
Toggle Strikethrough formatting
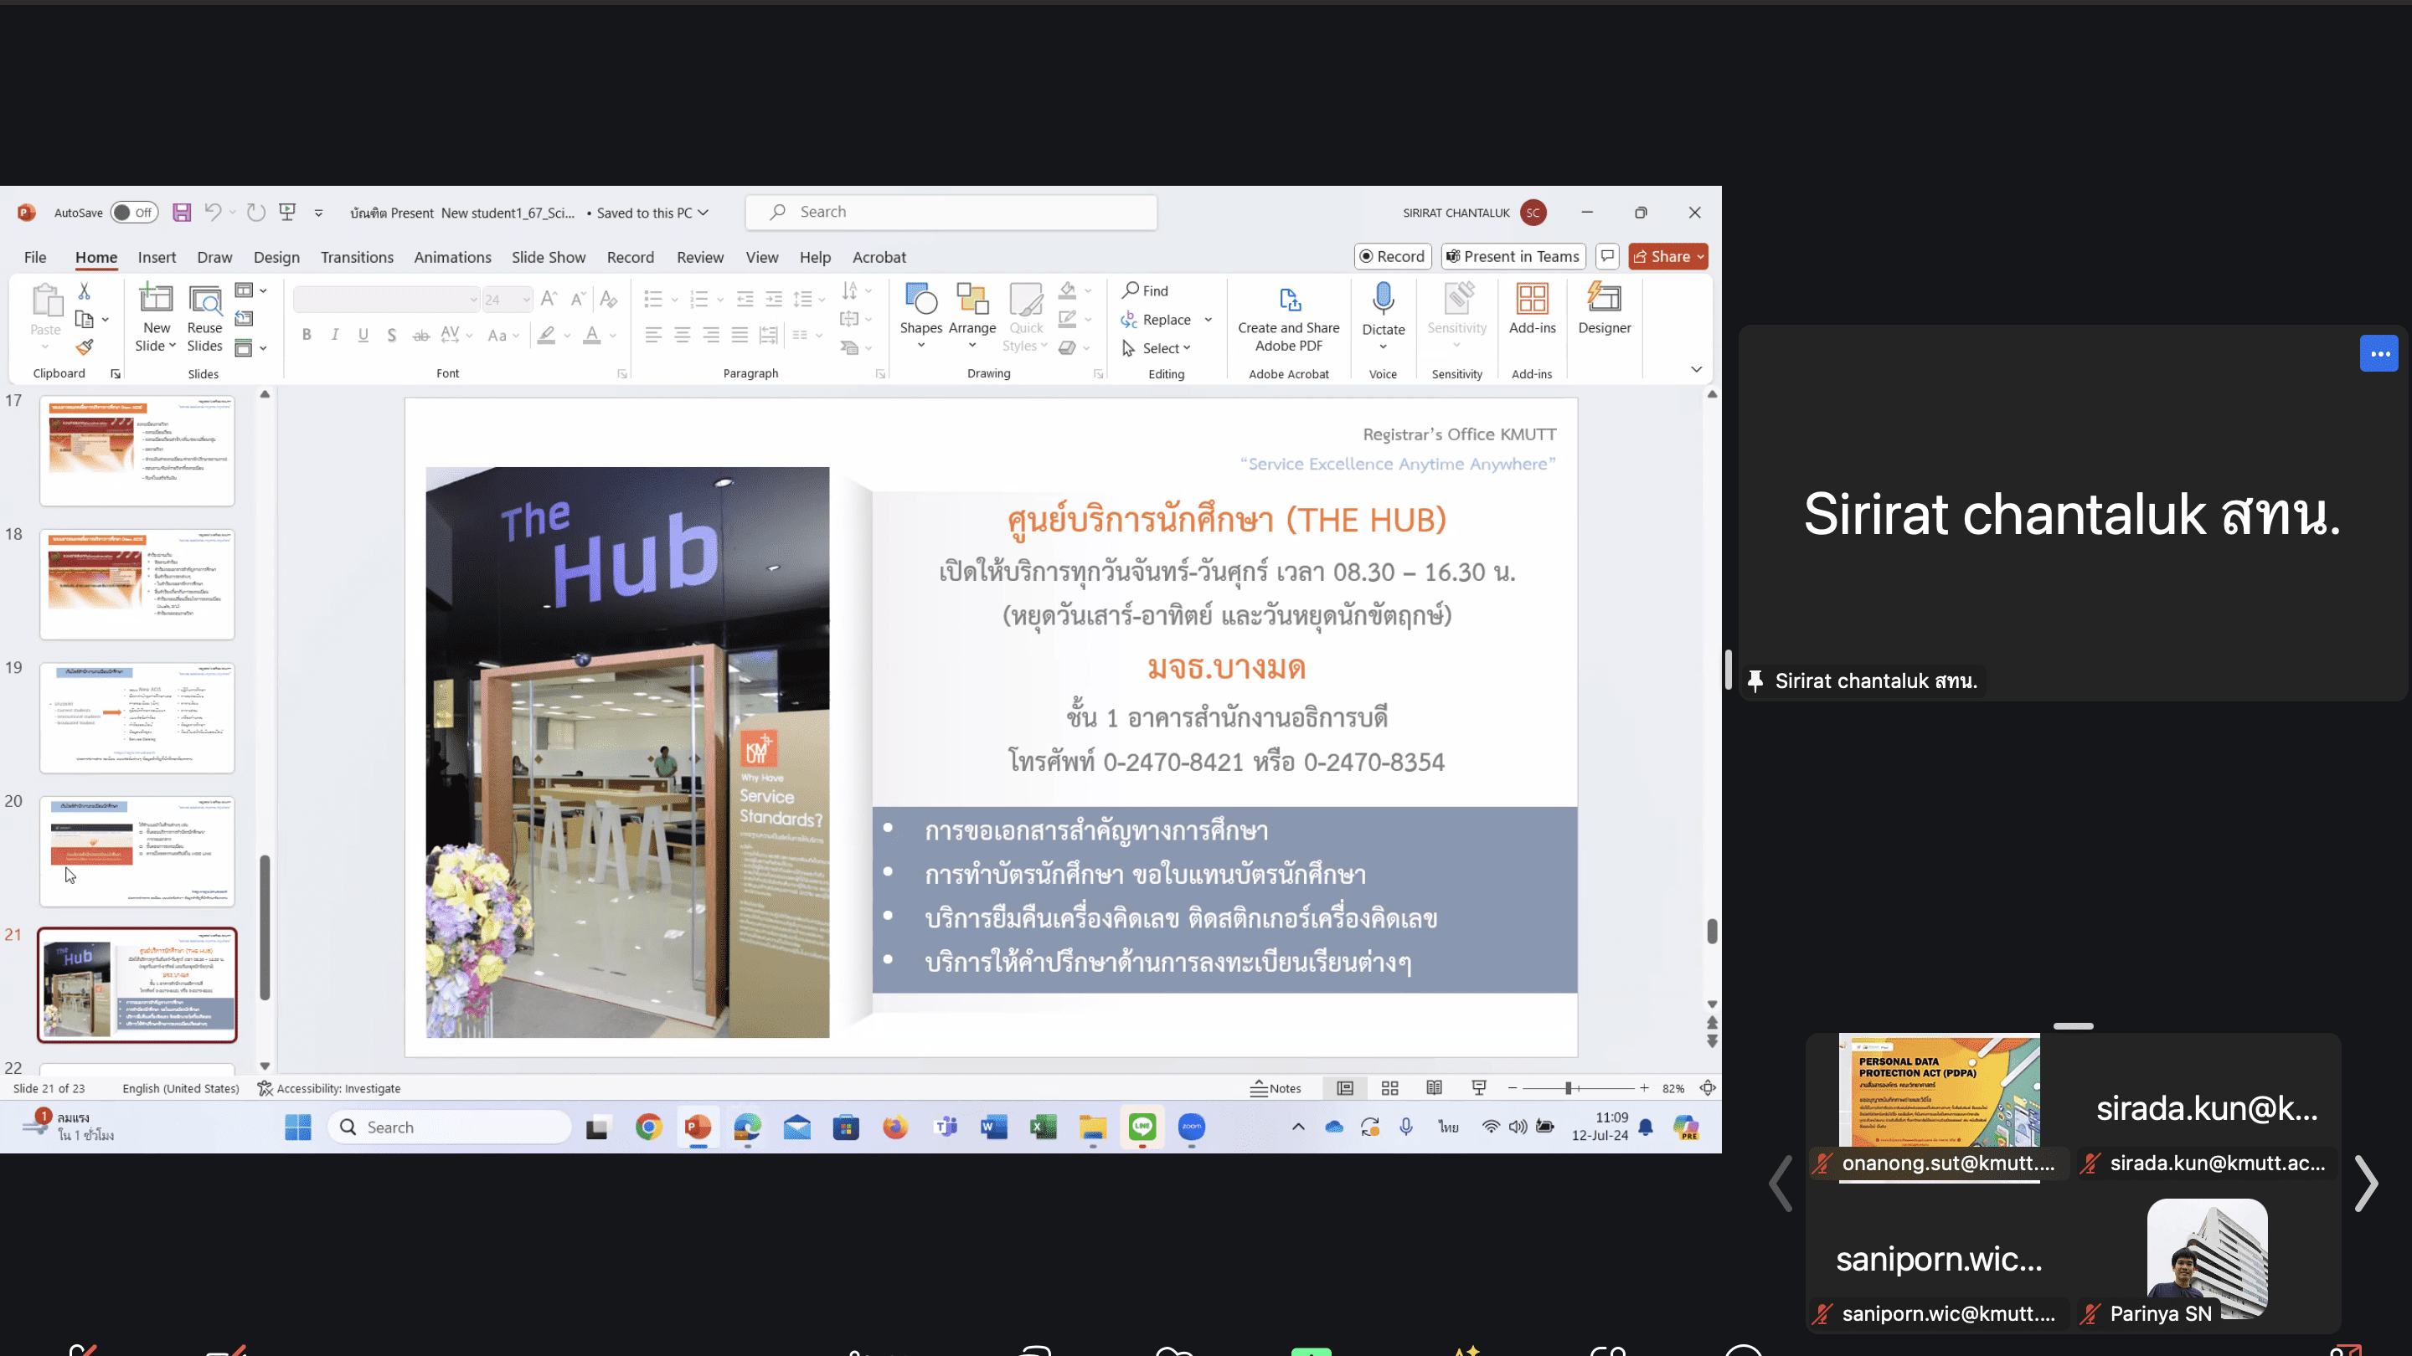(421, 335)
